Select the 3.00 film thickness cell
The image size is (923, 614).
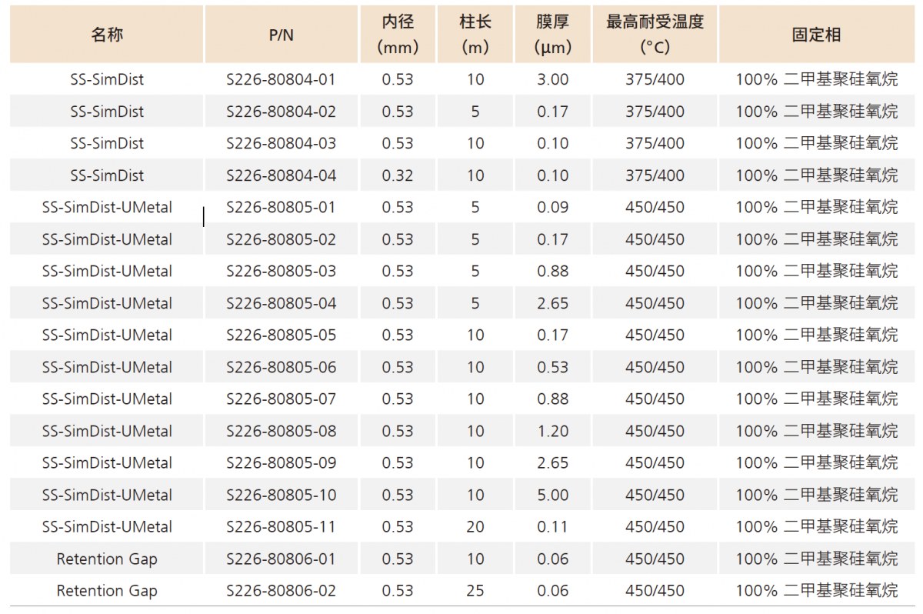click(x=553, y=79)
